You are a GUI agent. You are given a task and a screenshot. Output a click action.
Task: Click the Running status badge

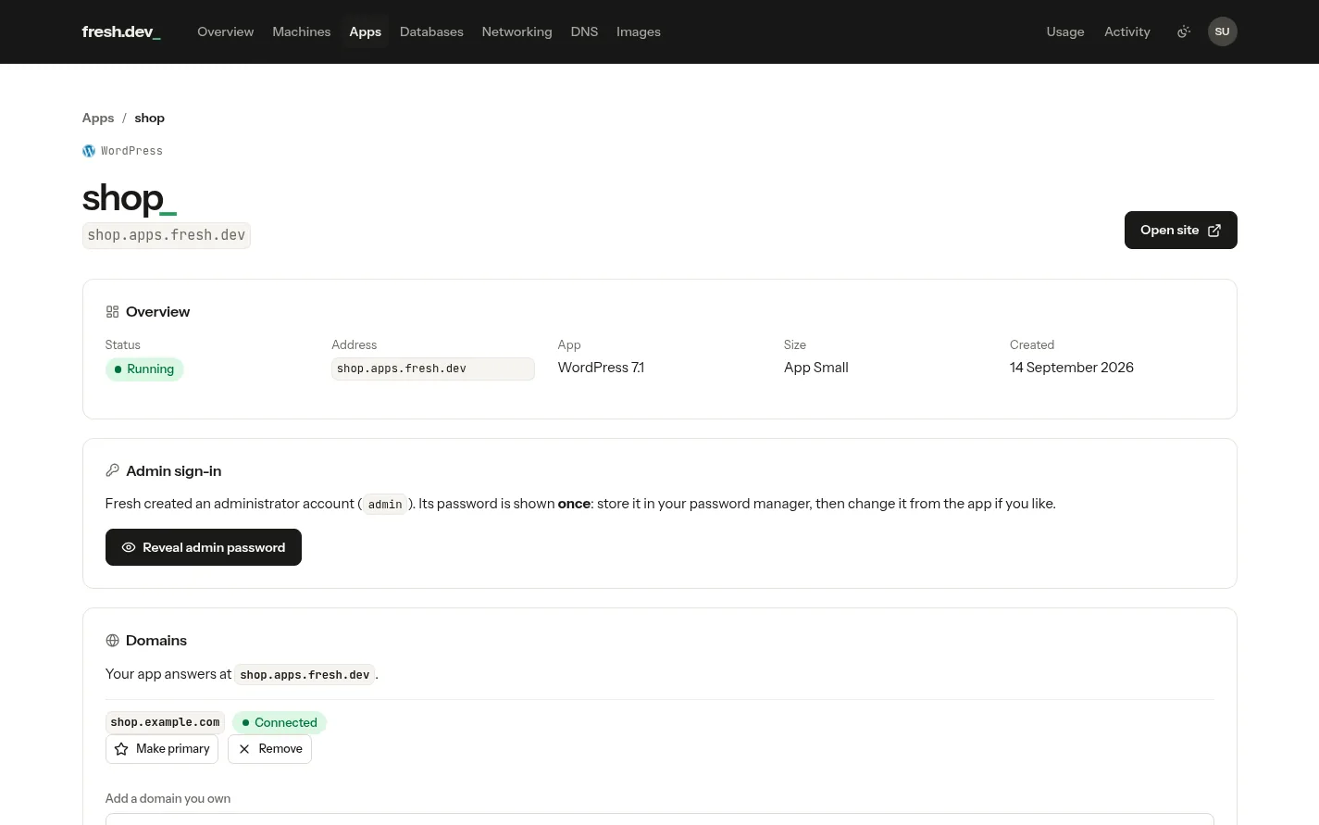[144, 369]
